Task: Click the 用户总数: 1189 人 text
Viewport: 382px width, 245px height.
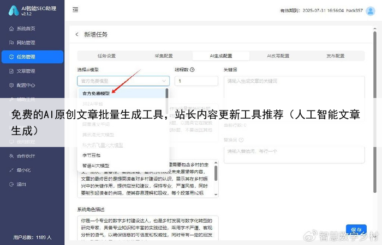Action: pos(32,237)
